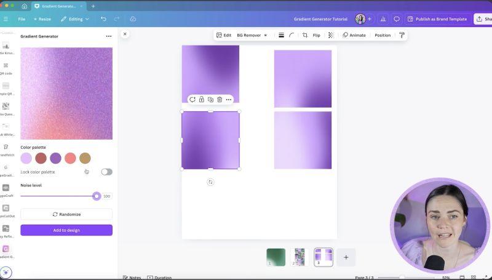This screenshot has height=280, width=492.
Task: Click the trash delete icon
Action: coord(220,100)
